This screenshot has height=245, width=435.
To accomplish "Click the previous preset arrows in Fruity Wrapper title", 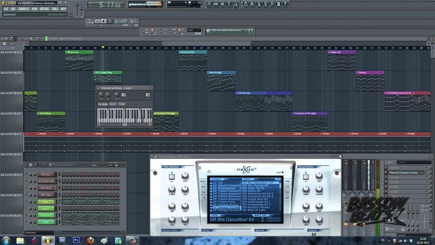I will click(334, 157).
